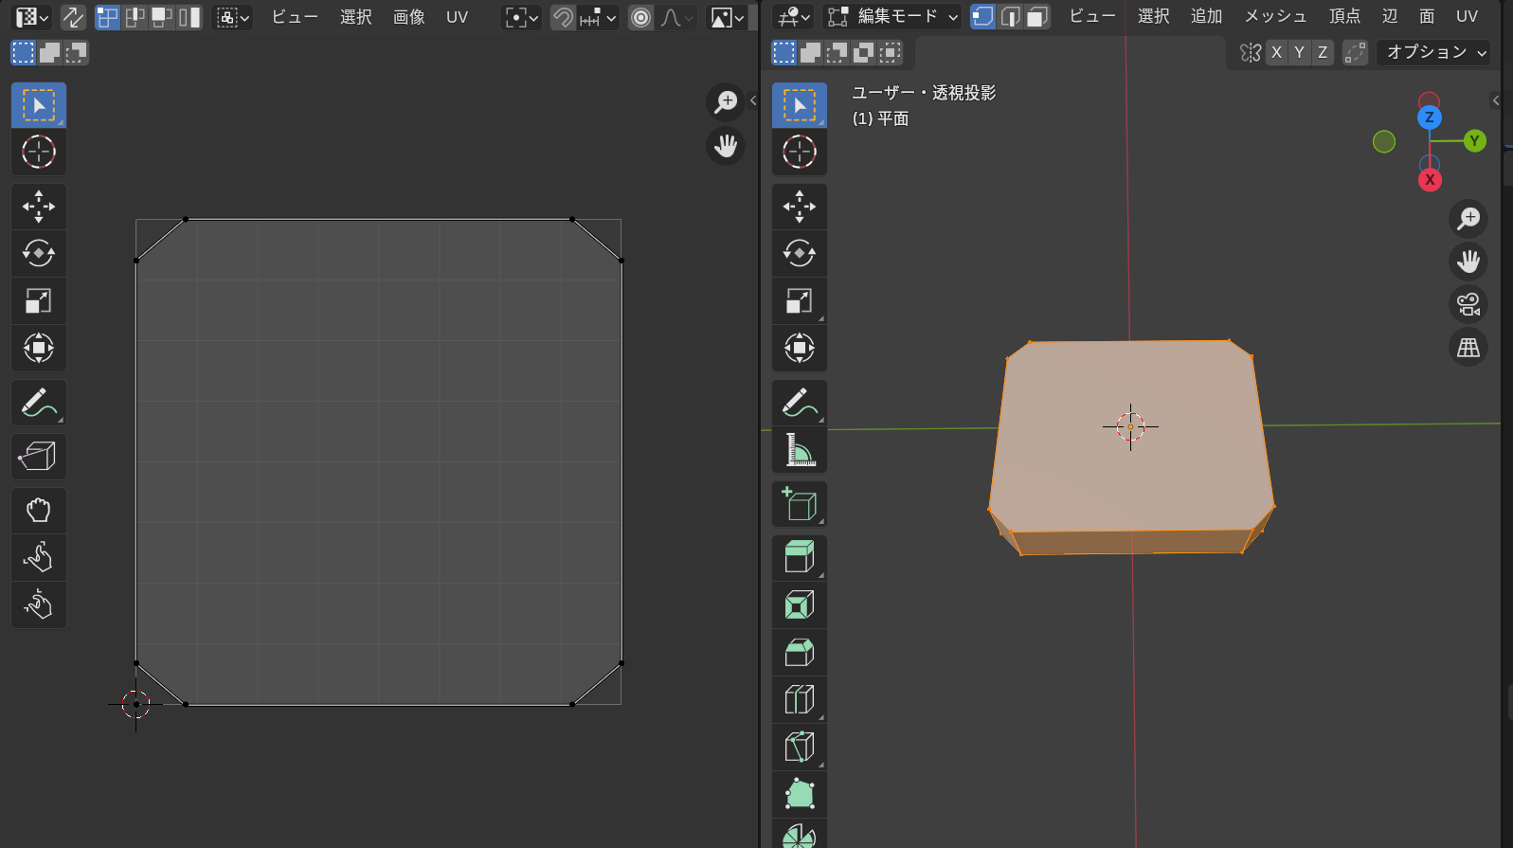Toggle mirror Z axis button
This screenshot has width=1513, height=848.
[x=1323, y=52]
